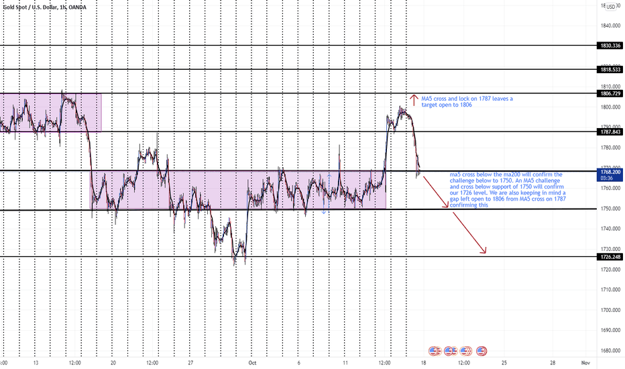This screenshot has height=369, width=625.
Task: Click the OANDA source name in chart title
Action: pos(77,7)
